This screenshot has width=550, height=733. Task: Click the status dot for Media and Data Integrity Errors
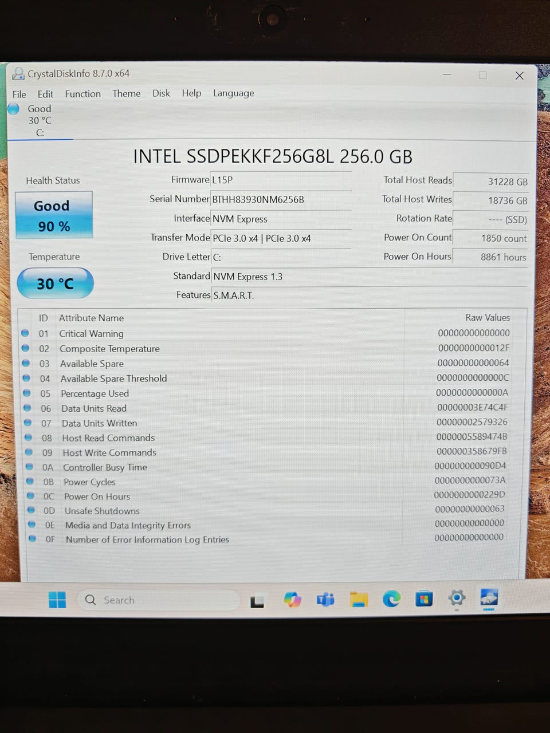click(32, 524)
